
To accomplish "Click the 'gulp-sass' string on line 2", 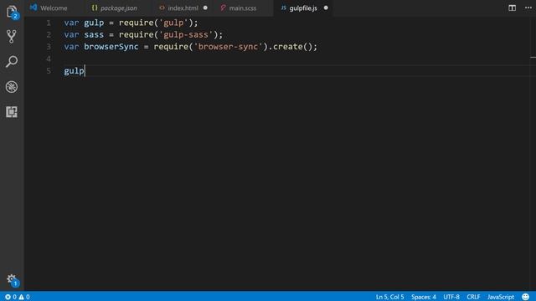I will [186, 35].
